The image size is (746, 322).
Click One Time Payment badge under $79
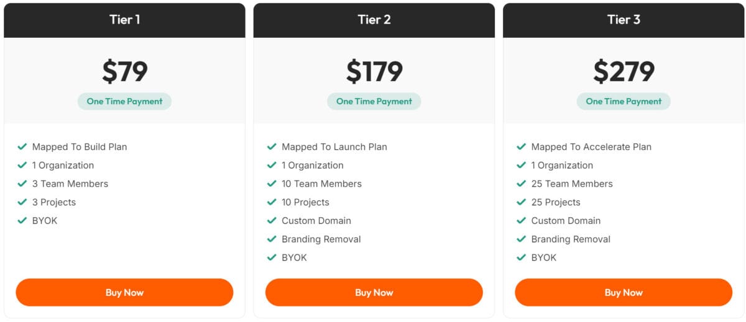pos(124,101)
